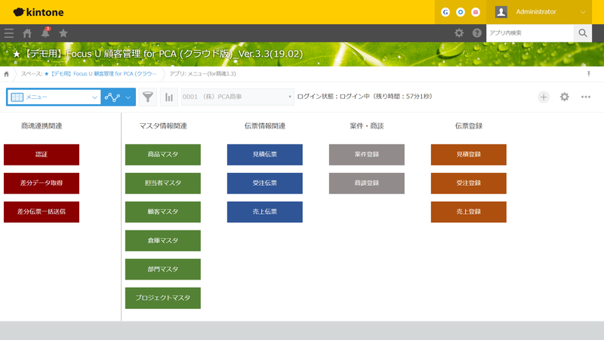Open notifications bell icon
The image size is (604, 340).
coord(45,32)
